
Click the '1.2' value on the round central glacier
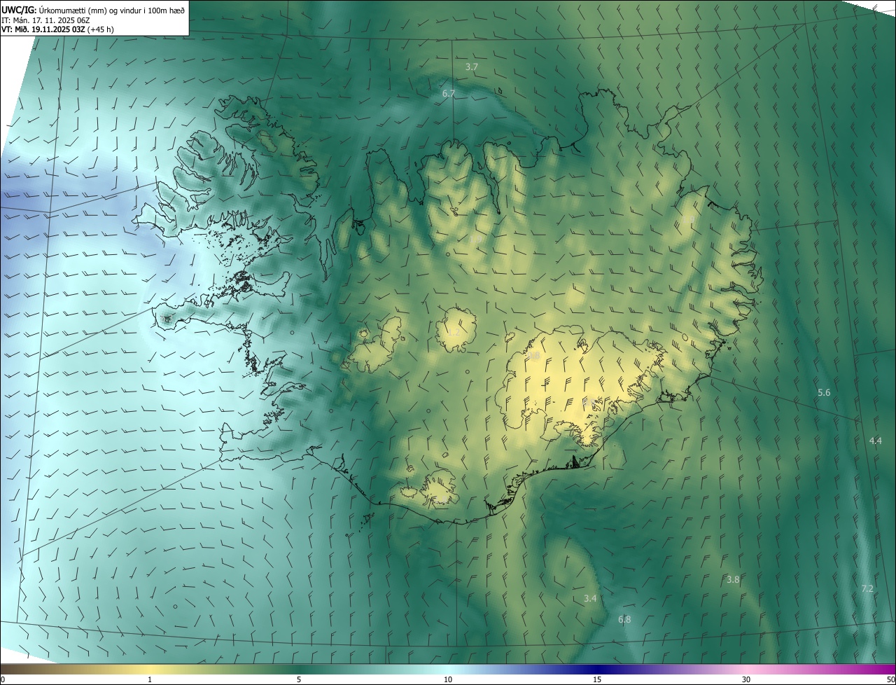(453, 331)
